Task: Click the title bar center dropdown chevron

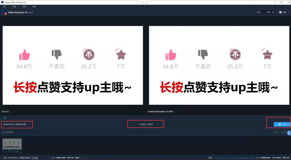Action: click(x=147, y=2)
